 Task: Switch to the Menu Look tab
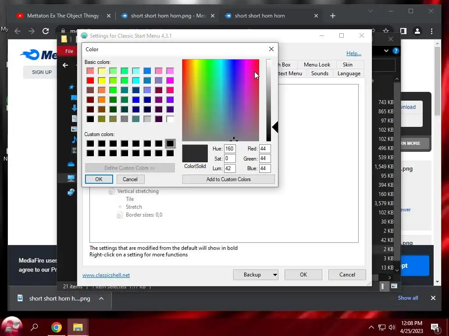[317, 65]
